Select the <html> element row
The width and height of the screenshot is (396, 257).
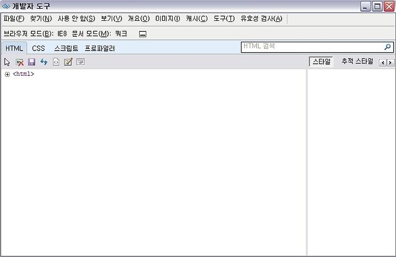[23, 74]
